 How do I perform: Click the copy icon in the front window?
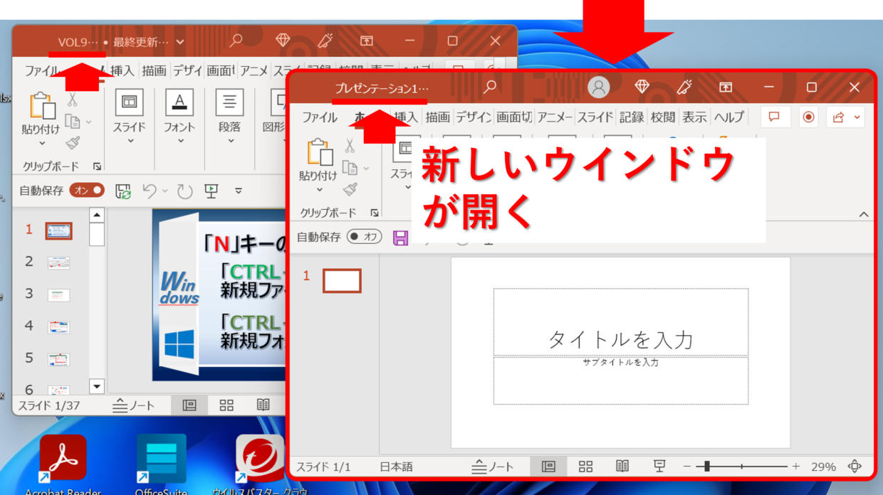349,168
